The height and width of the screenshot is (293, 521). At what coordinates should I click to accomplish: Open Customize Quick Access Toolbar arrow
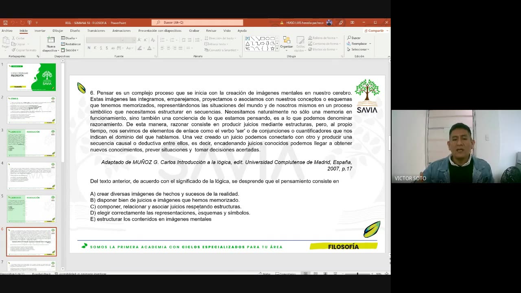(x=37, y=23)
